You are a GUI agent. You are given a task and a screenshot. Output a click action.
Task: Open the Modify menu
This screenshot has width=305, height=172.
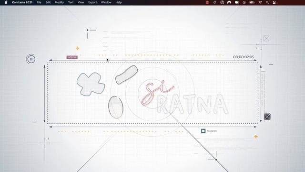point(59,2)
